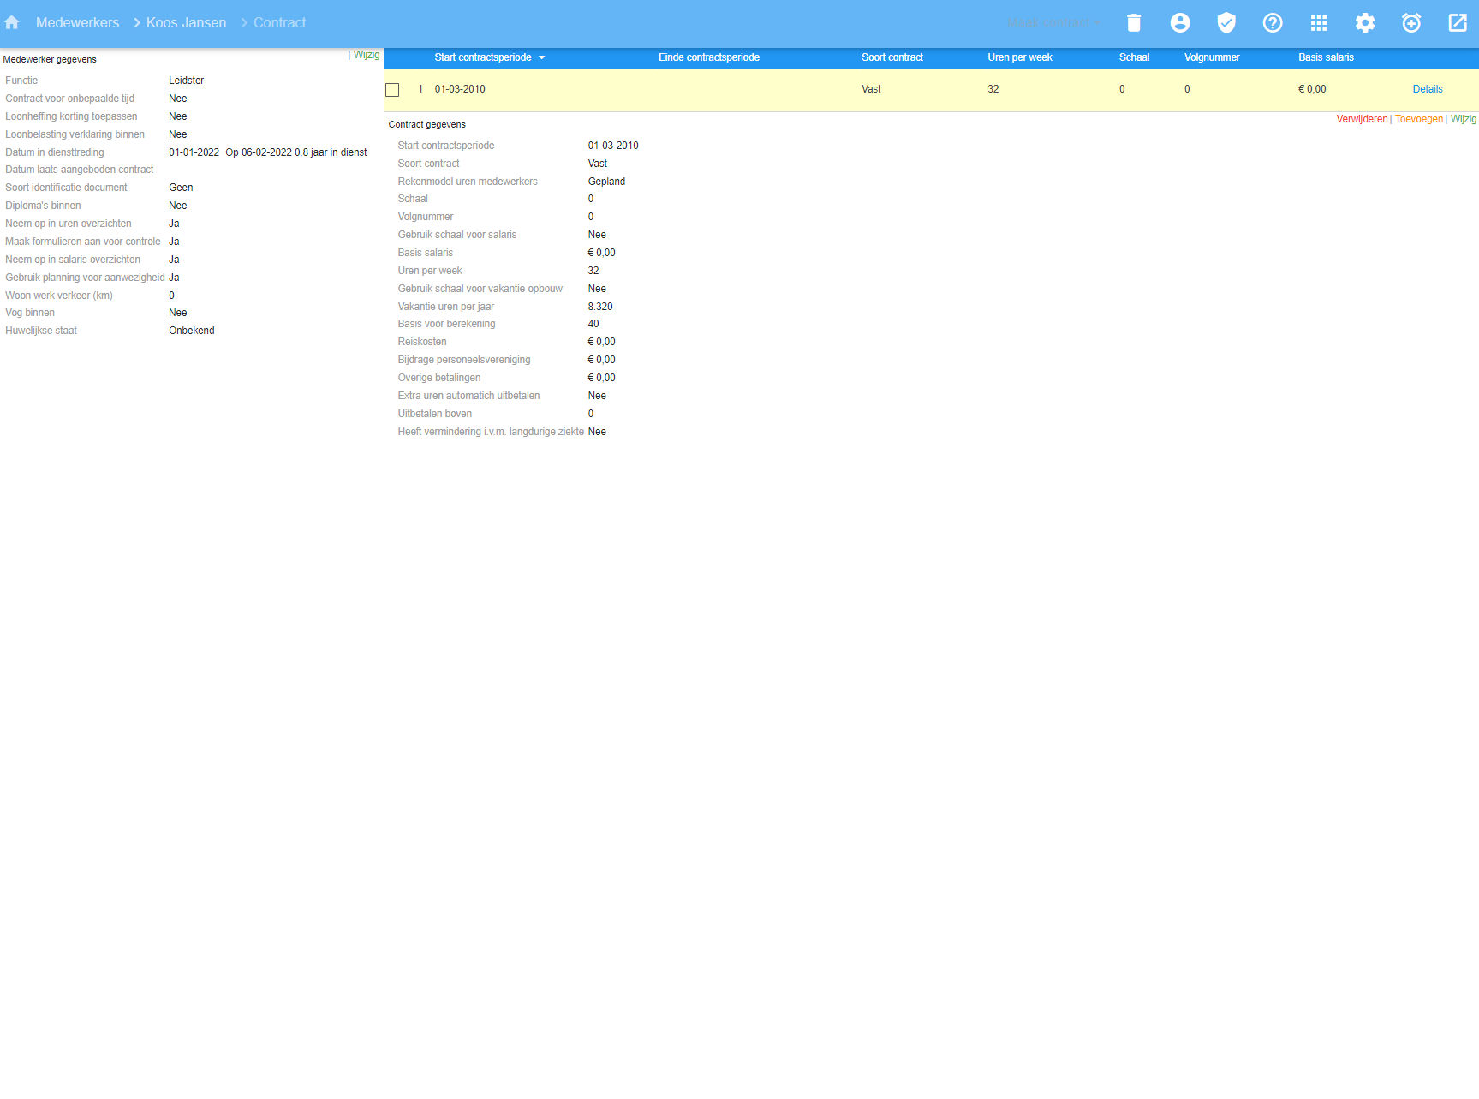Open help question mark icon
This screenshot has width=1479, height=1099.
coord(1272,23)
